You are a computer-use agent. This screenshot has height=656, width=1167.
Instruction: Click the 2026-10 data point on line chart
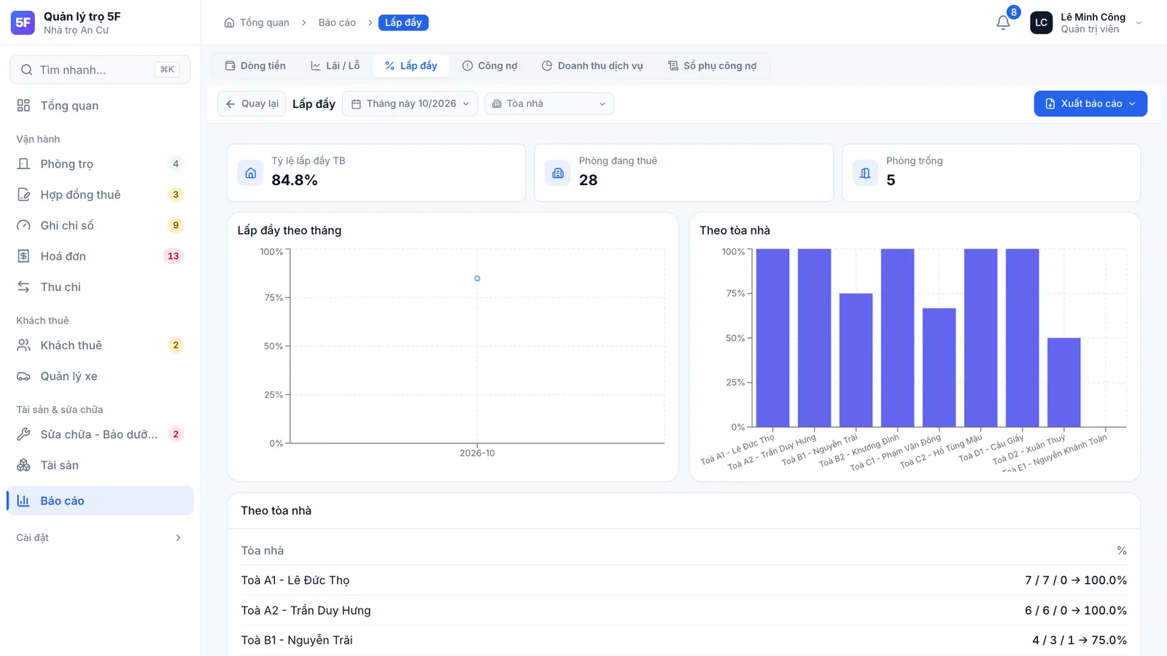[477, 278]
